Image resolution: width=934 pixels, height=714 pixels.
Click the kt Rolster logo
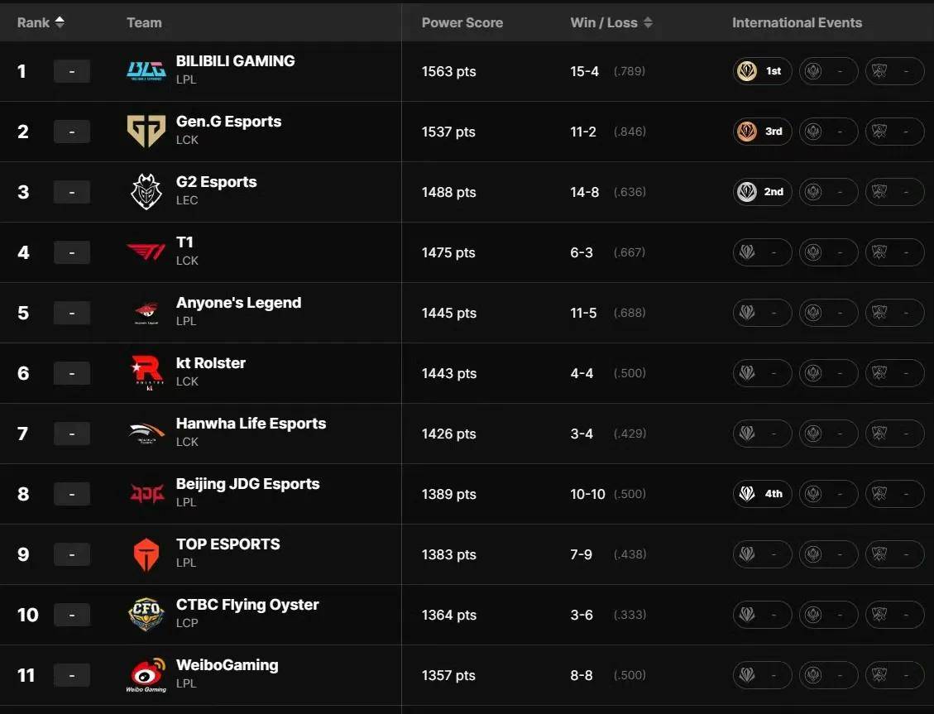pos(146,373)
